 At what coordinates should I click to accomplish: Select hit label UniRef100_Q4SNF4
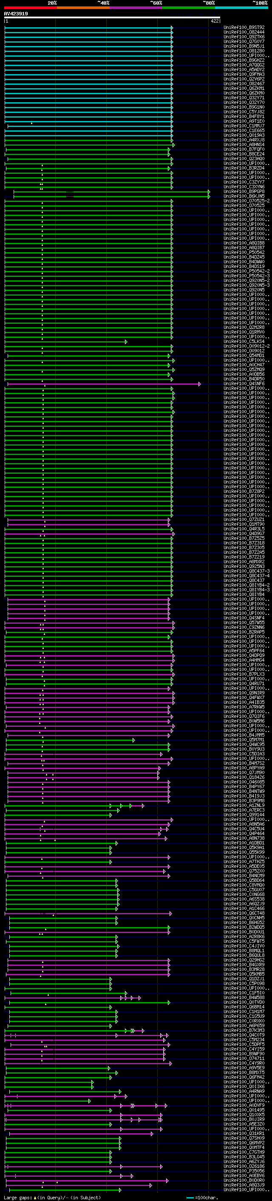point(244,618)
